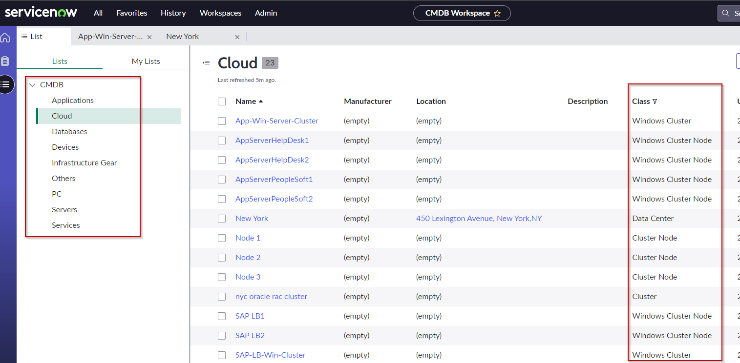Screen dimensions: 740x363
Task: Click the search magnifier icon
Action: coord(727,13)
